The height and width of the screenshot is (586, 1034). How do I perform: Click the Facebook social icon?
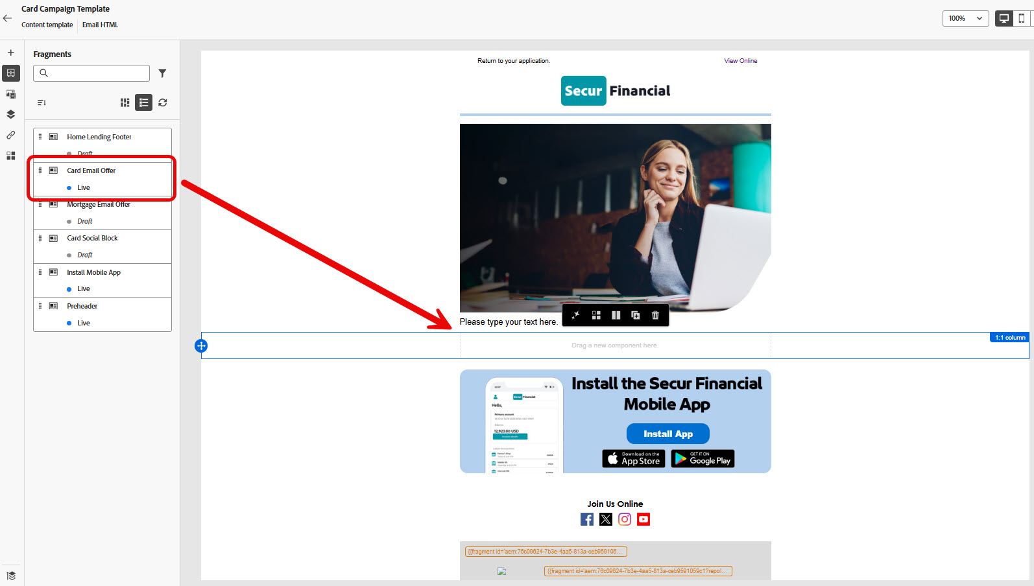[x=587, y=519]
